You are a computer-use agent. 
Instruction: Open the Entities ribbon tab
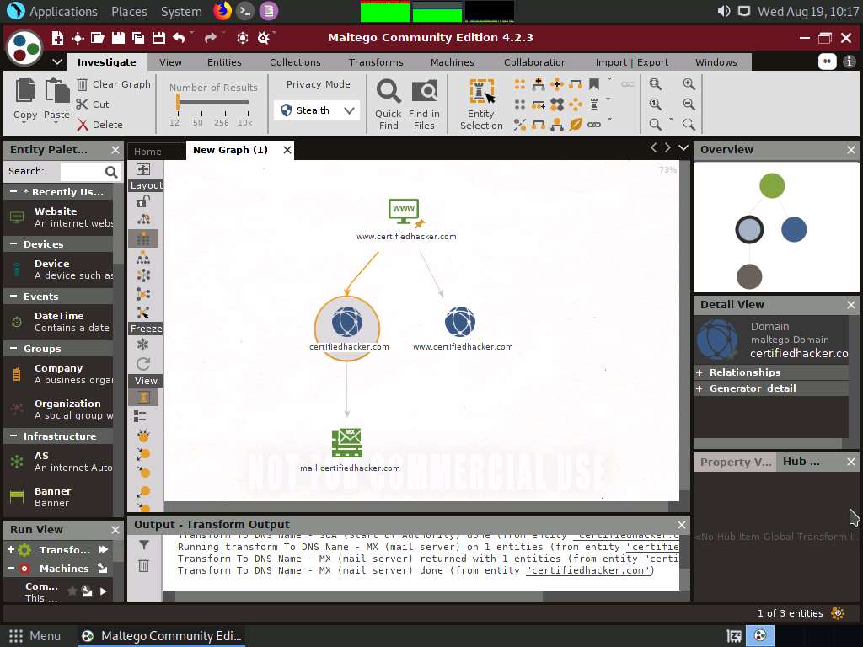224,62
